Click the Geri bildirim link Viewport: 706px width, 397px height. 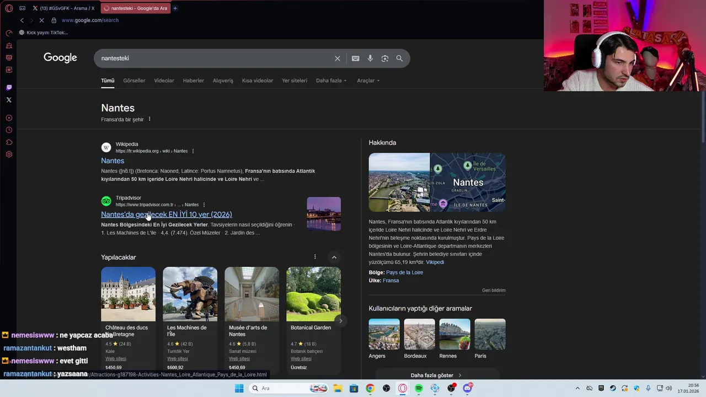(494, 290)
